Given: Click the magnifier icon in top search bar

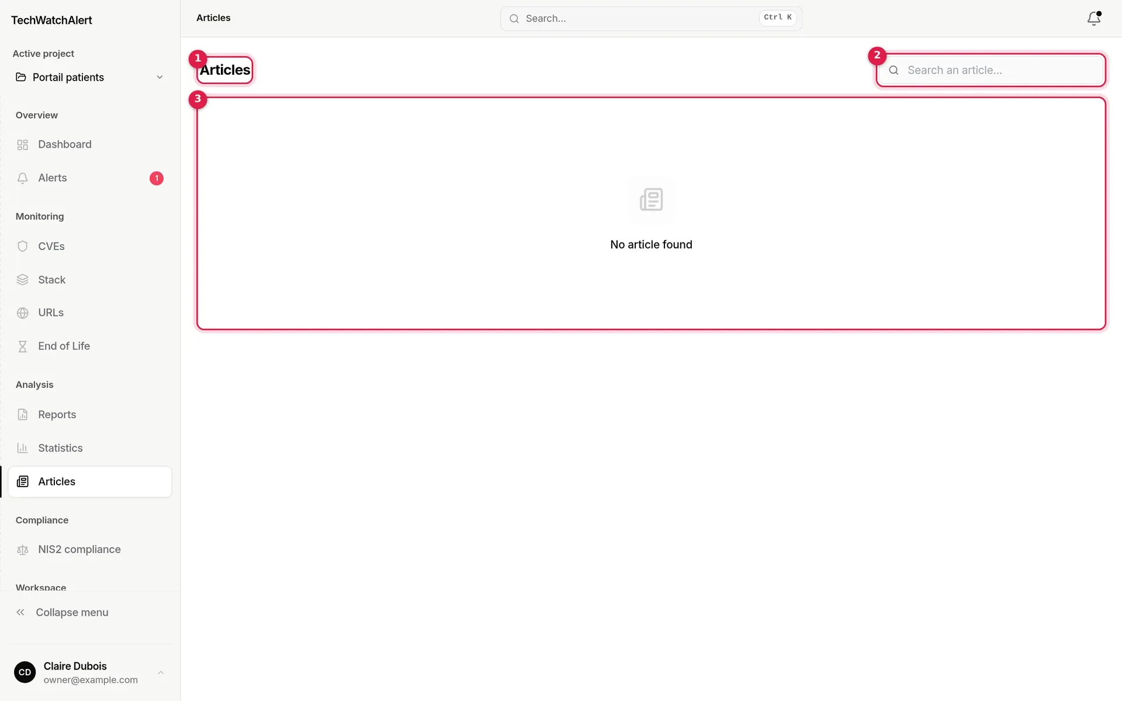Looking at the screenshot, I should pyautogui.click(x=514, y=19).
